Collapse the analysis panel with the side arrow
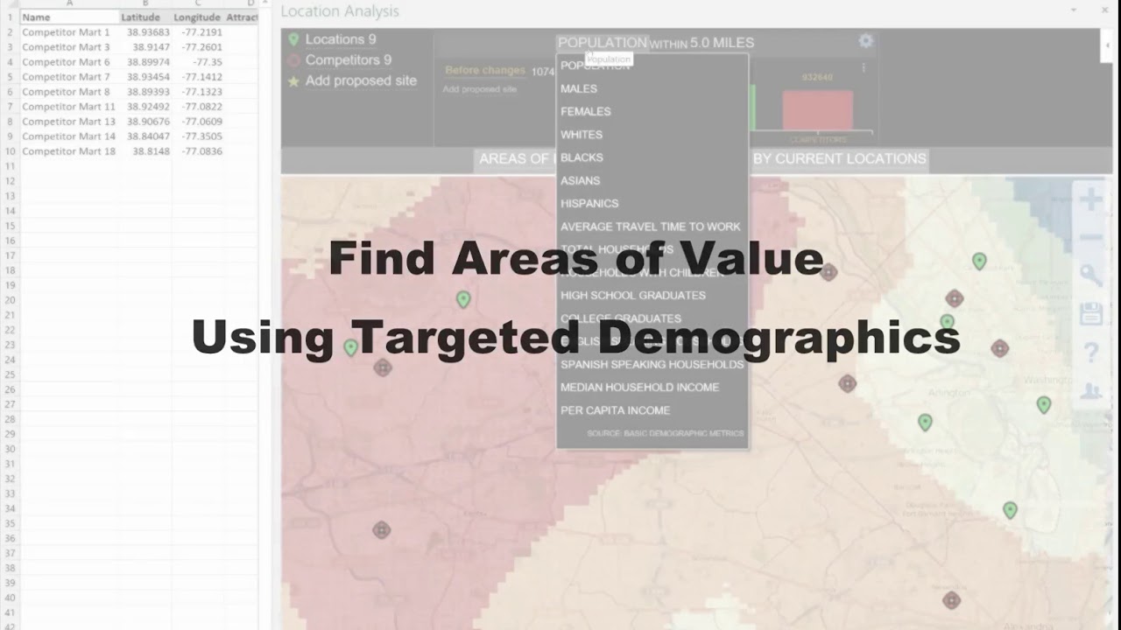The image size is (1121, 630). tap(1107, 45)
